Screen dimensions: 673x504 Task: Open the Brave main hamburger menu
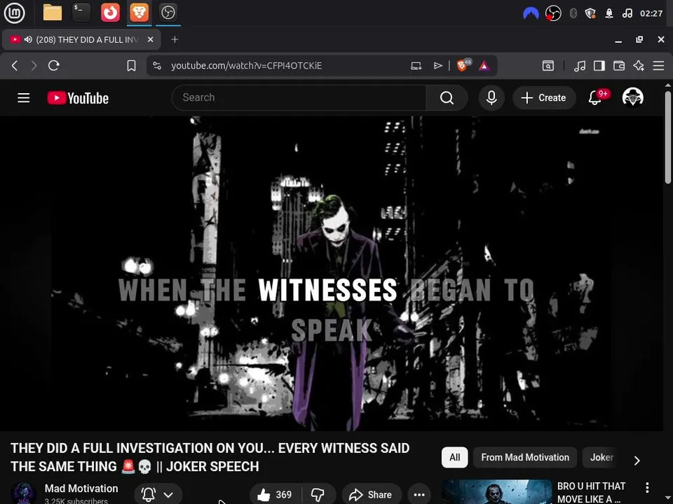click(658, 66)
